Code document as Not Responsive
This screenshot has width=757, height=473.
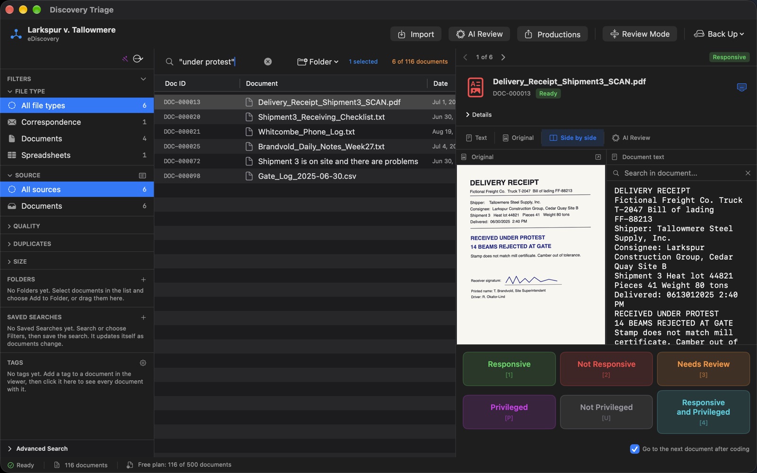click(x=606, y=369)
